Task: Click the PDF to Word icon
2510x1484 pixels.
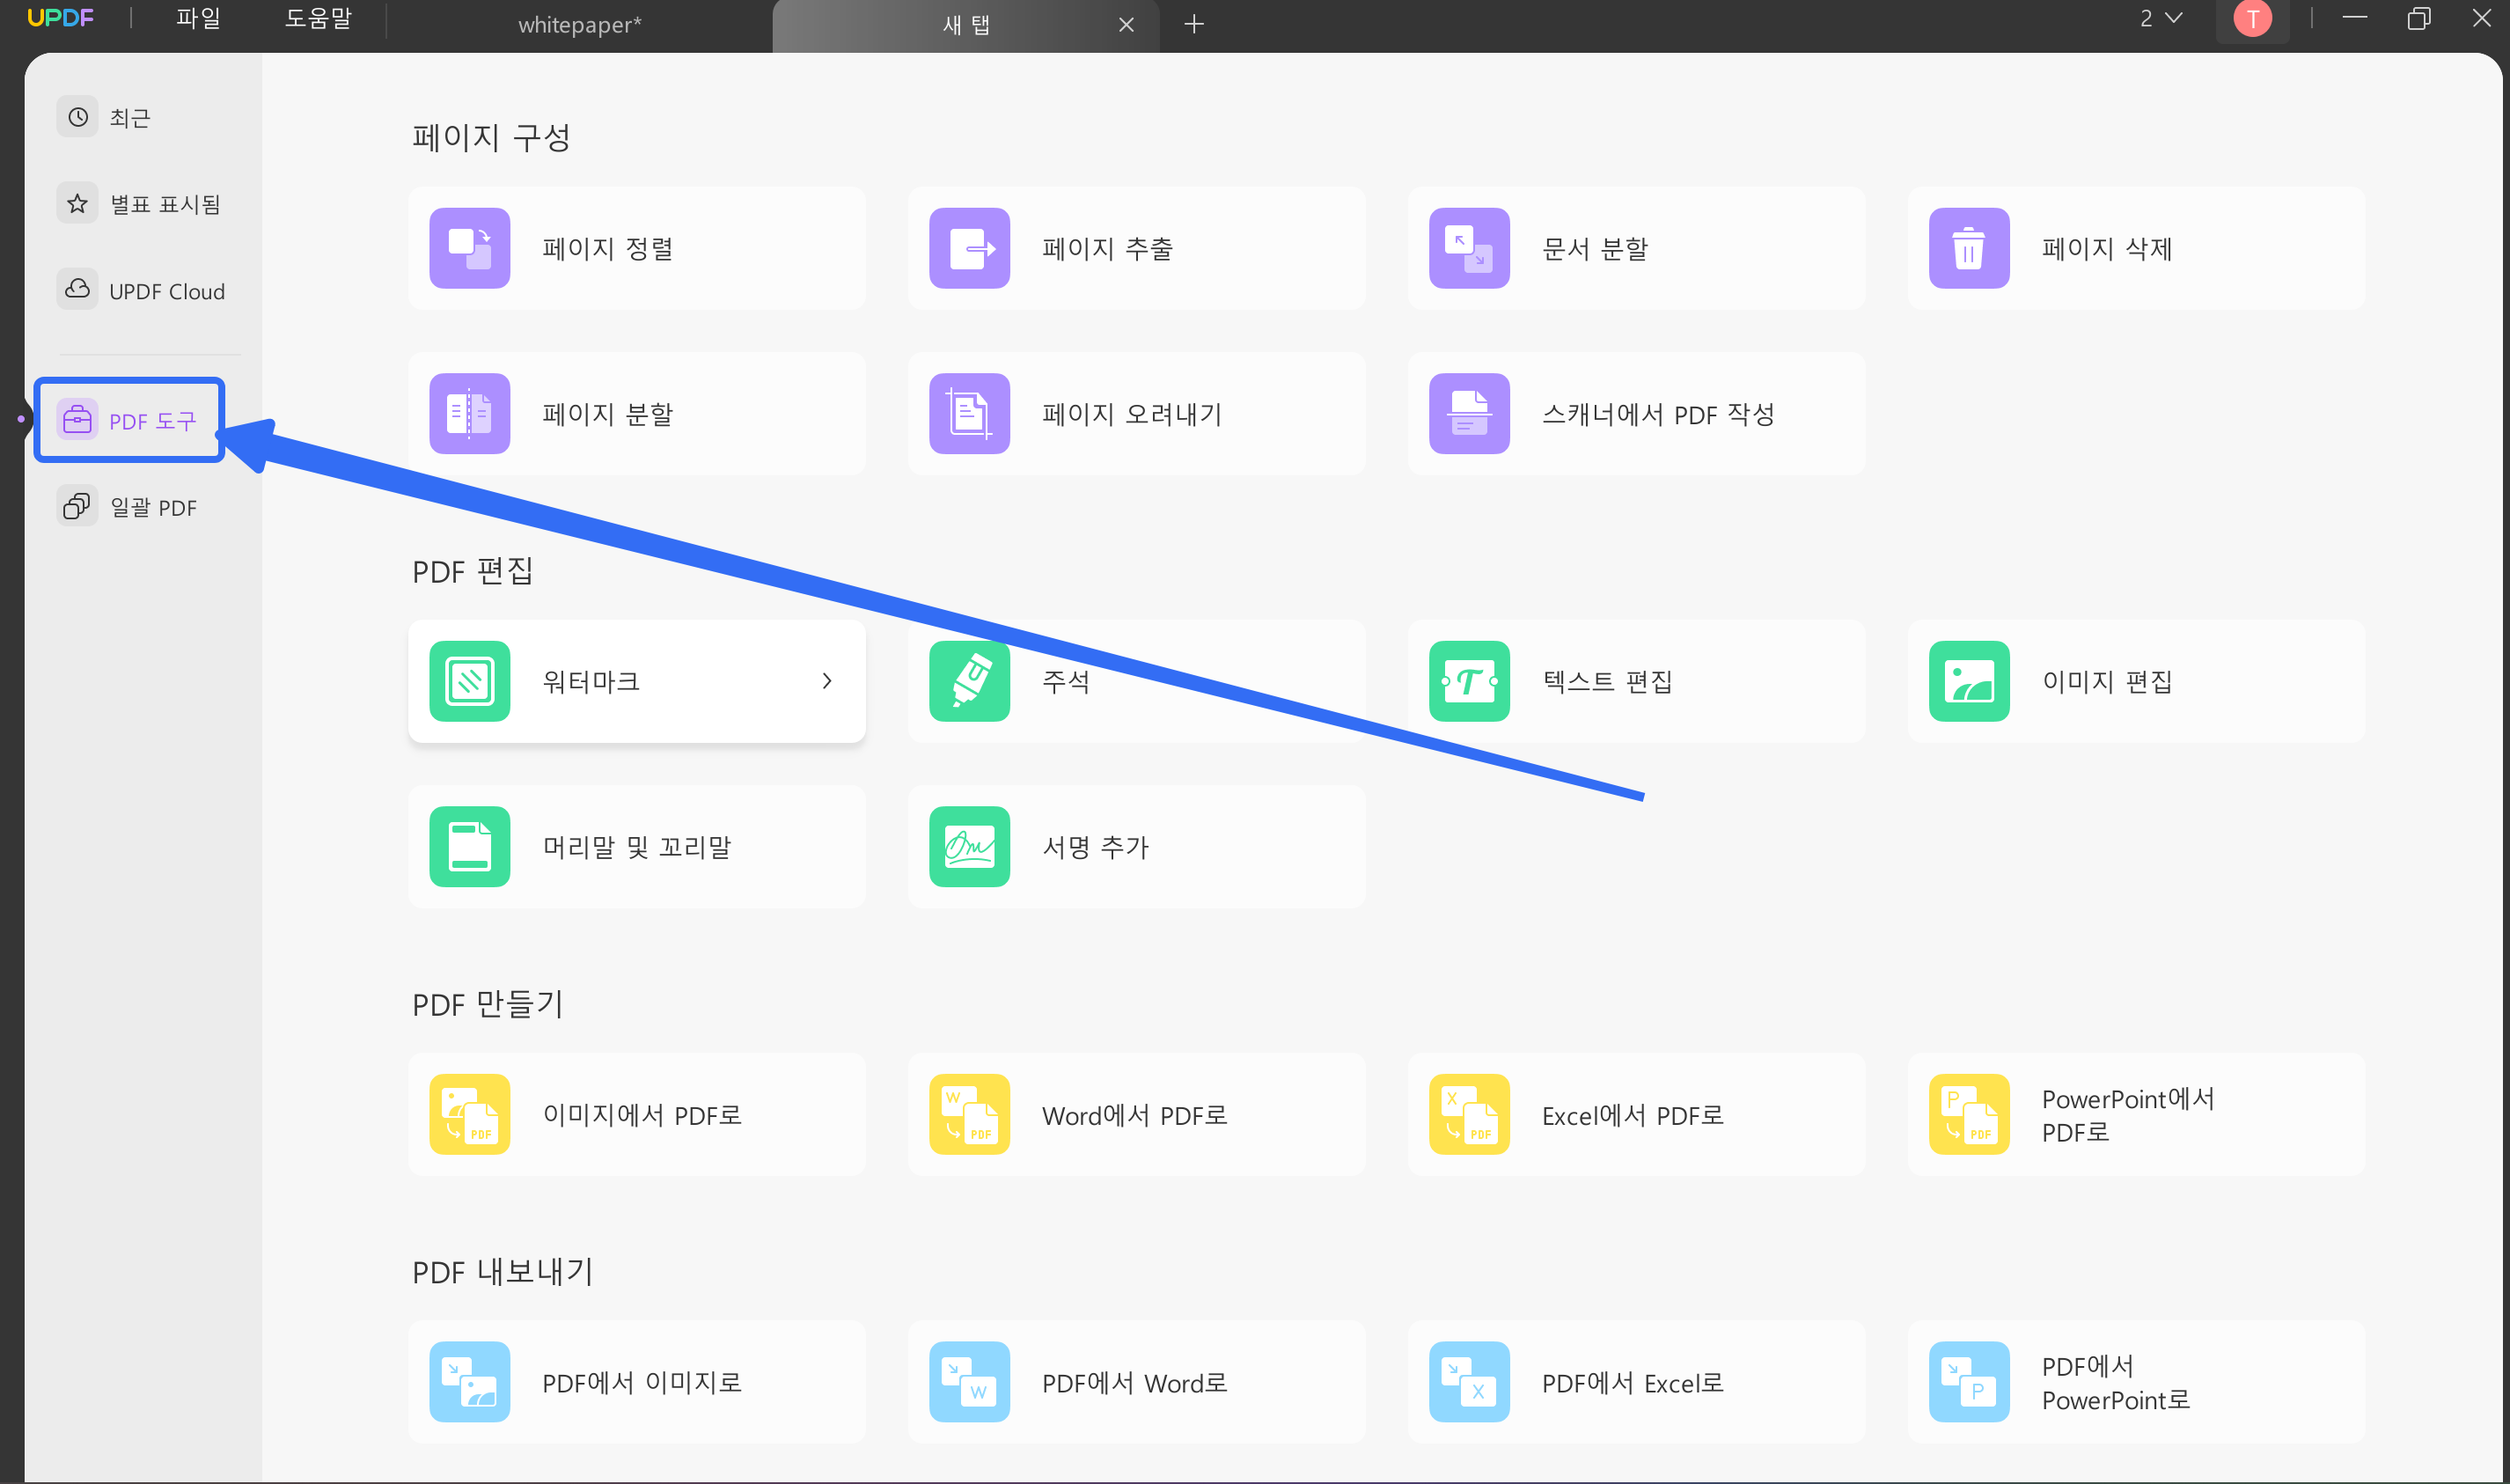Action: (970, 1381)
